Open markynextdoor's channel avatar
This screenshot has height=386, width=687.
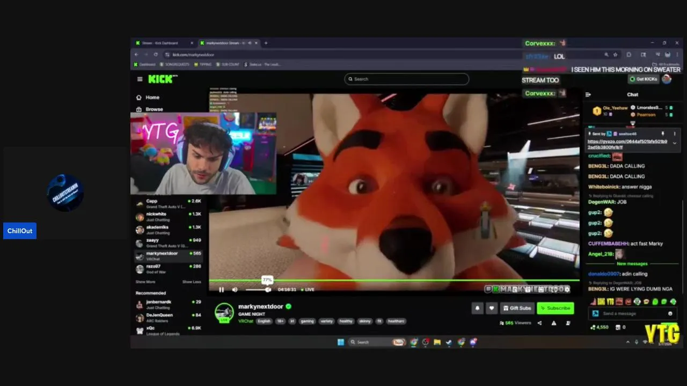224,313
